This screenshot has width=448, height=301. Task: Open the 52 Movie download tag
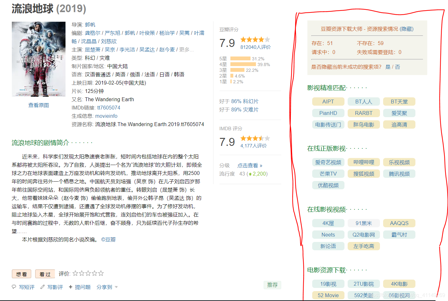pyautogui.click(x=328, y=295)
